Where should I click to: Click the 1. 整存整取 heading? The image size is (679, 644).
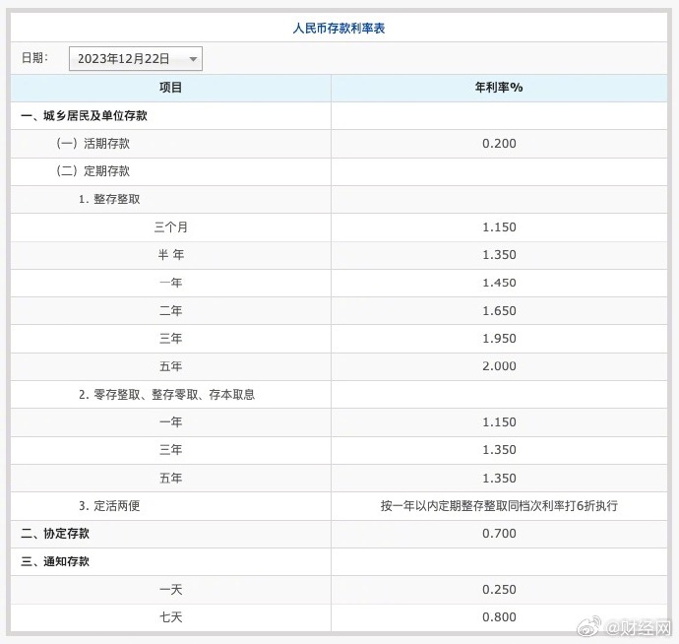click(109, 199)
